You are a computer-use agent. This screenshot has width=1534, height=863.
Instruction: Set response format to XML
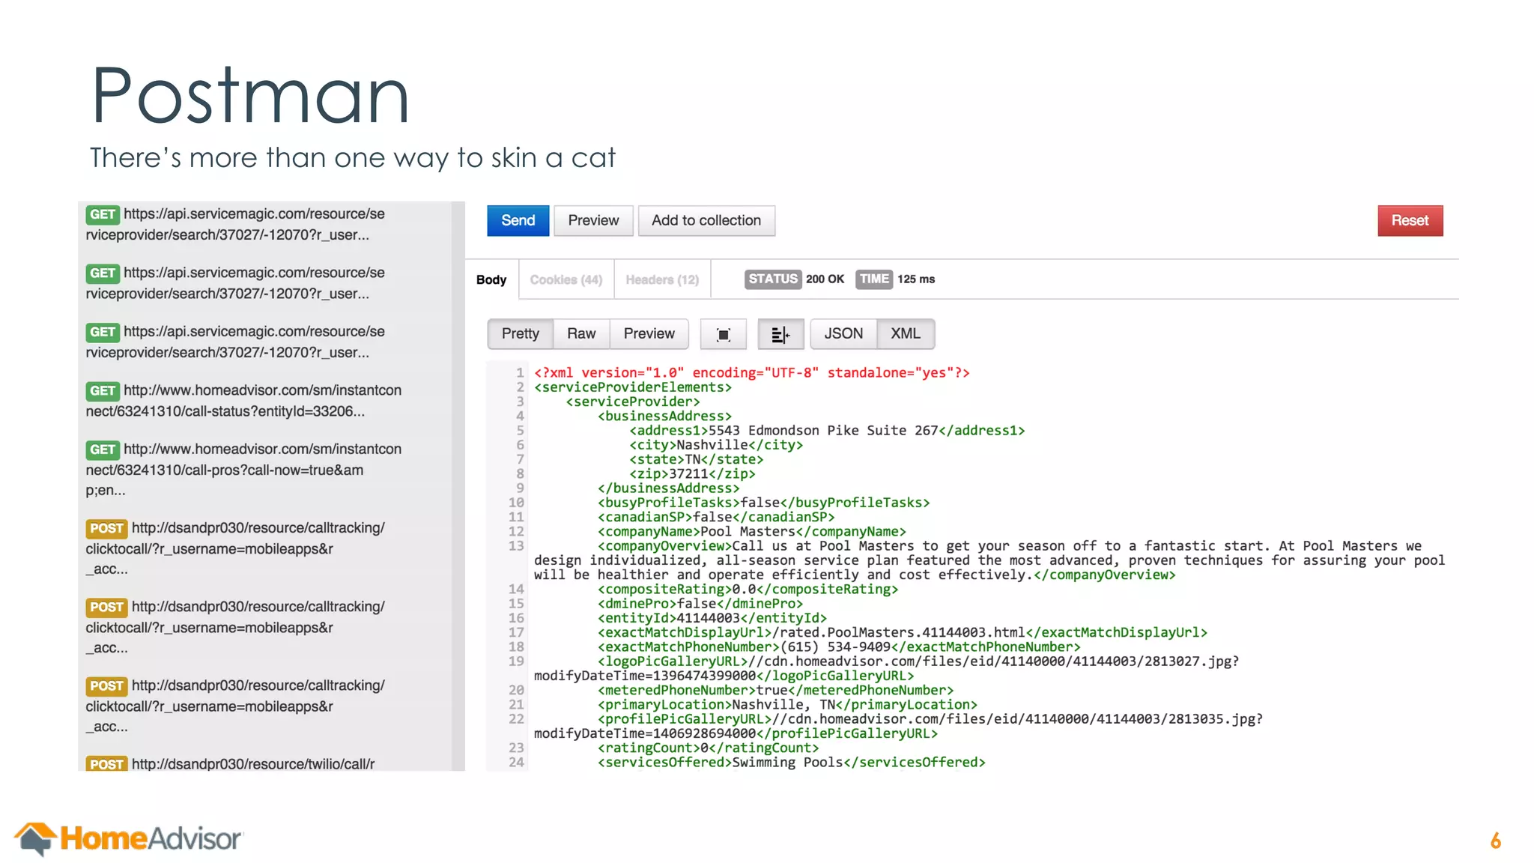pyautogui.click(x=905, y=334)
